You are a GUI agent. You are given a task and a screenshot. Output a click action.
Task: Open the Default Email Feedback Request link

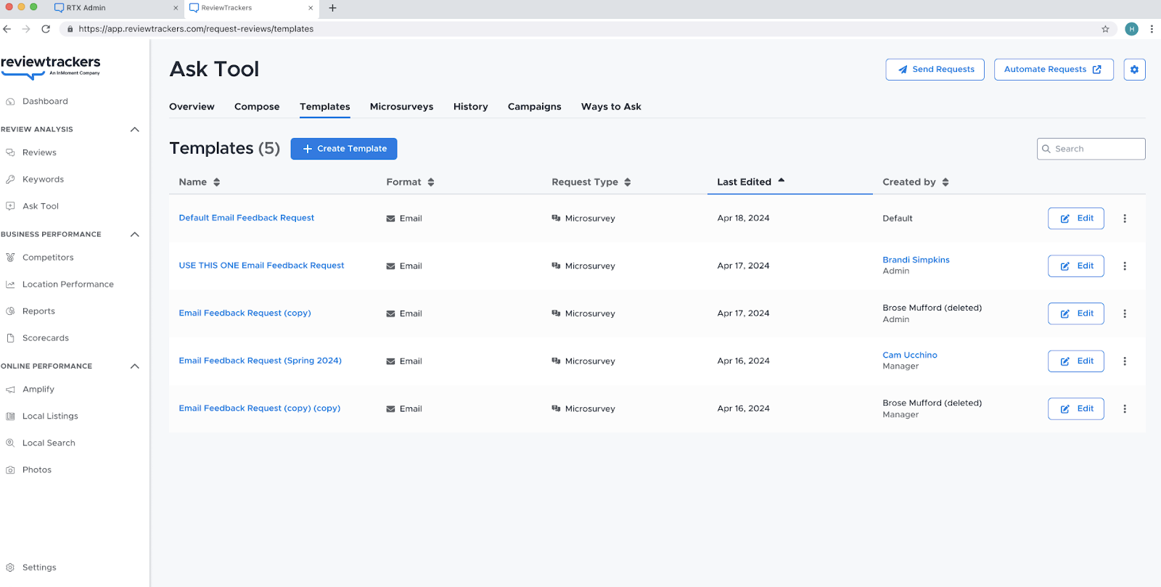(x=247, y=218)
